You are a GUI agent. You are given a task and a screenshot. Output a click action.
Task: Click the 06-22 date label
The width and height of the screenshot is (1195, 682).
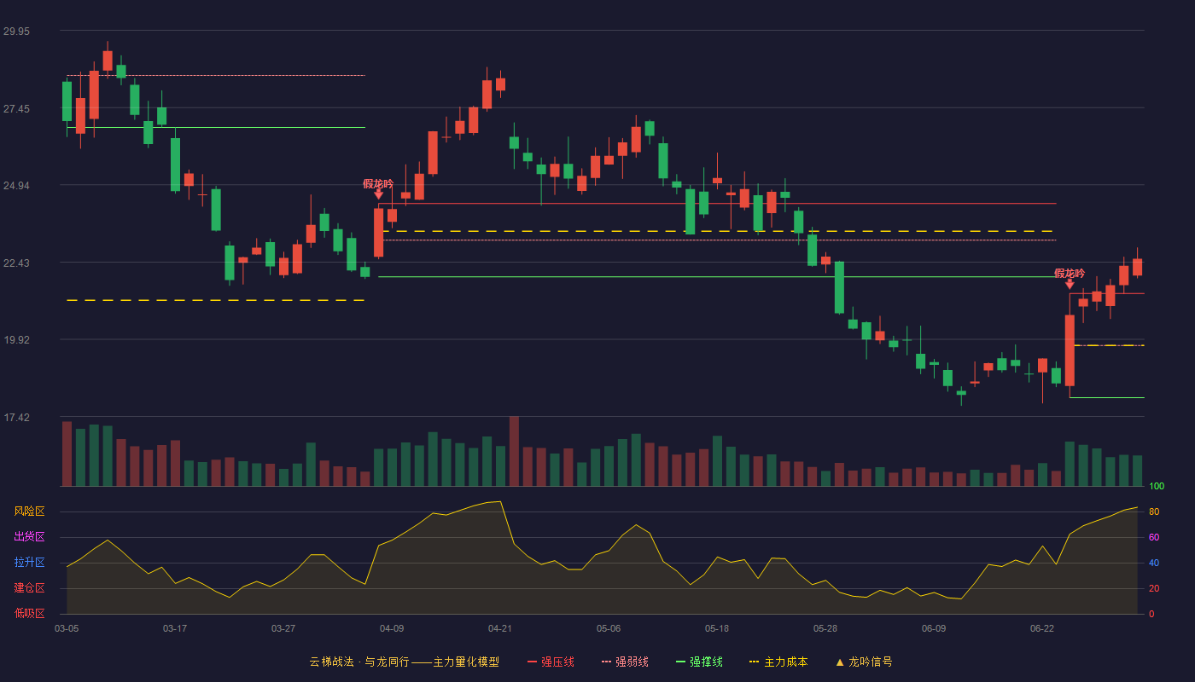[1042, 628]
